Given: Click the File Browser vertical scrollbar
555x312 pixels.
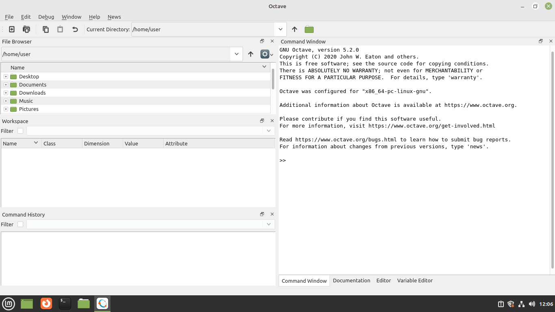Looking at the screenshot, I should [x=273, y=79].
